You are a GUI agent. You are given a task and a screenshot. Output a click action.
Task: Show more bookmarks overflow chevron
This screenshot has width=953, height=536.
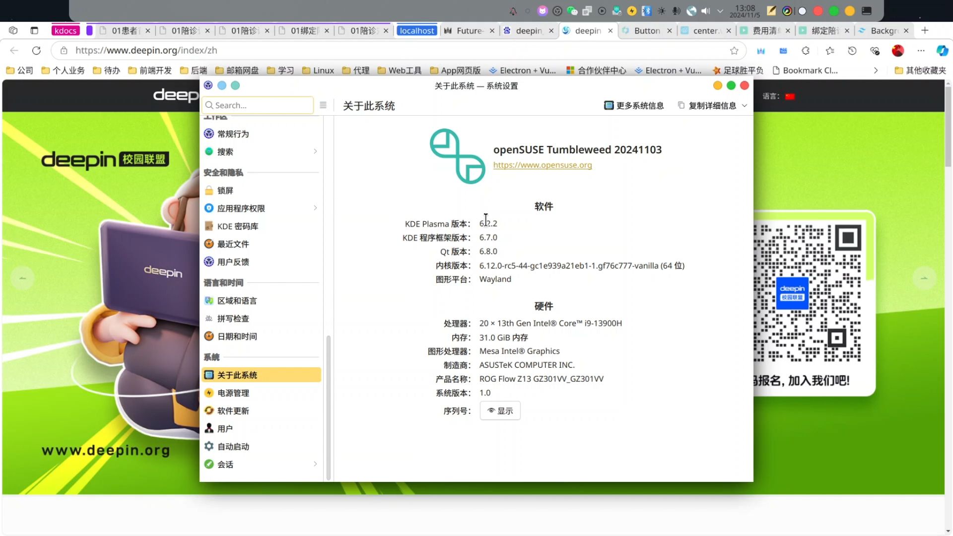pyautogui.click(x=876, y=70)
